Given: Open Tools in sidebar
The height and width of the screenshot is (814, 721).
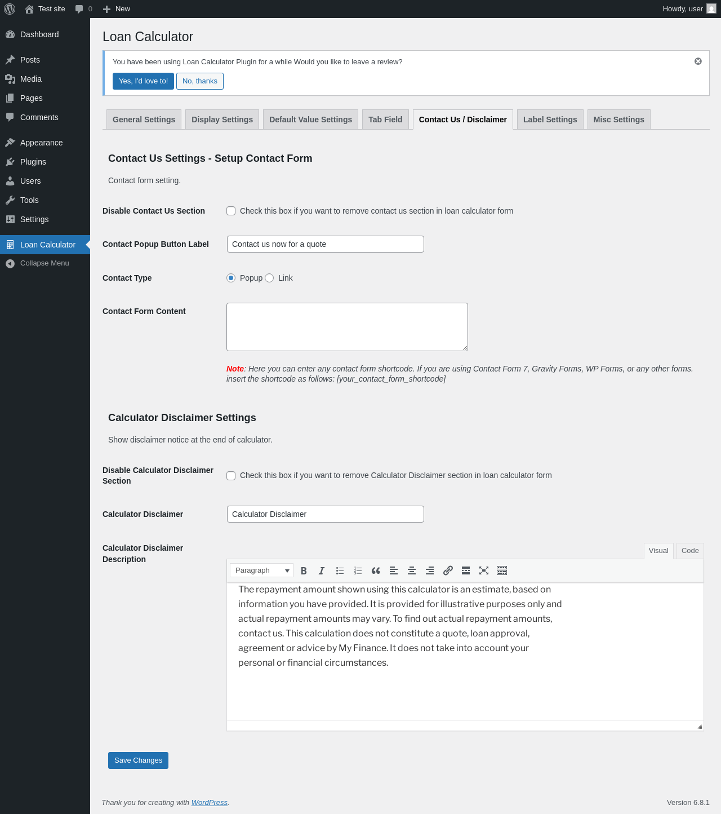Looking at the screenshot, I should pos(45,200).
